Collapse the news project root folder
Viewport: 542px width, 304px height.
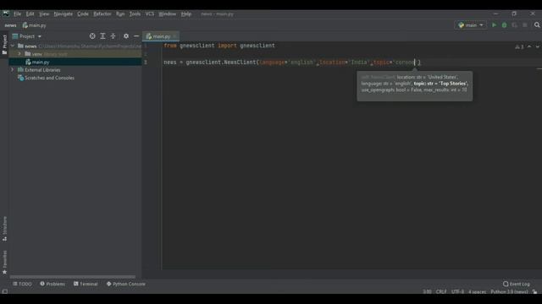[13, 46]
